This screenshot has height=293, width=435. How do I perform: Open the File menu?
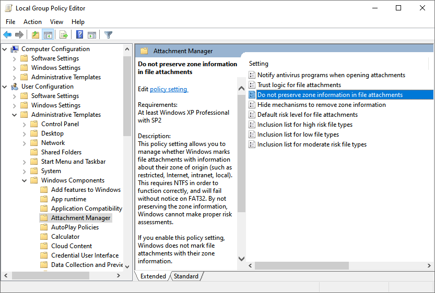[10, 22]
